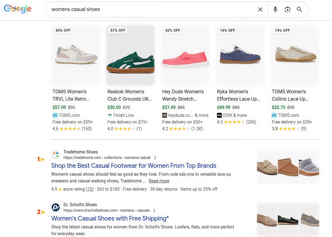Image resolution: width=332 pixels, height=237 pixels.
Task: Click Free delivery on $50+ text
Action: [182, 122]
